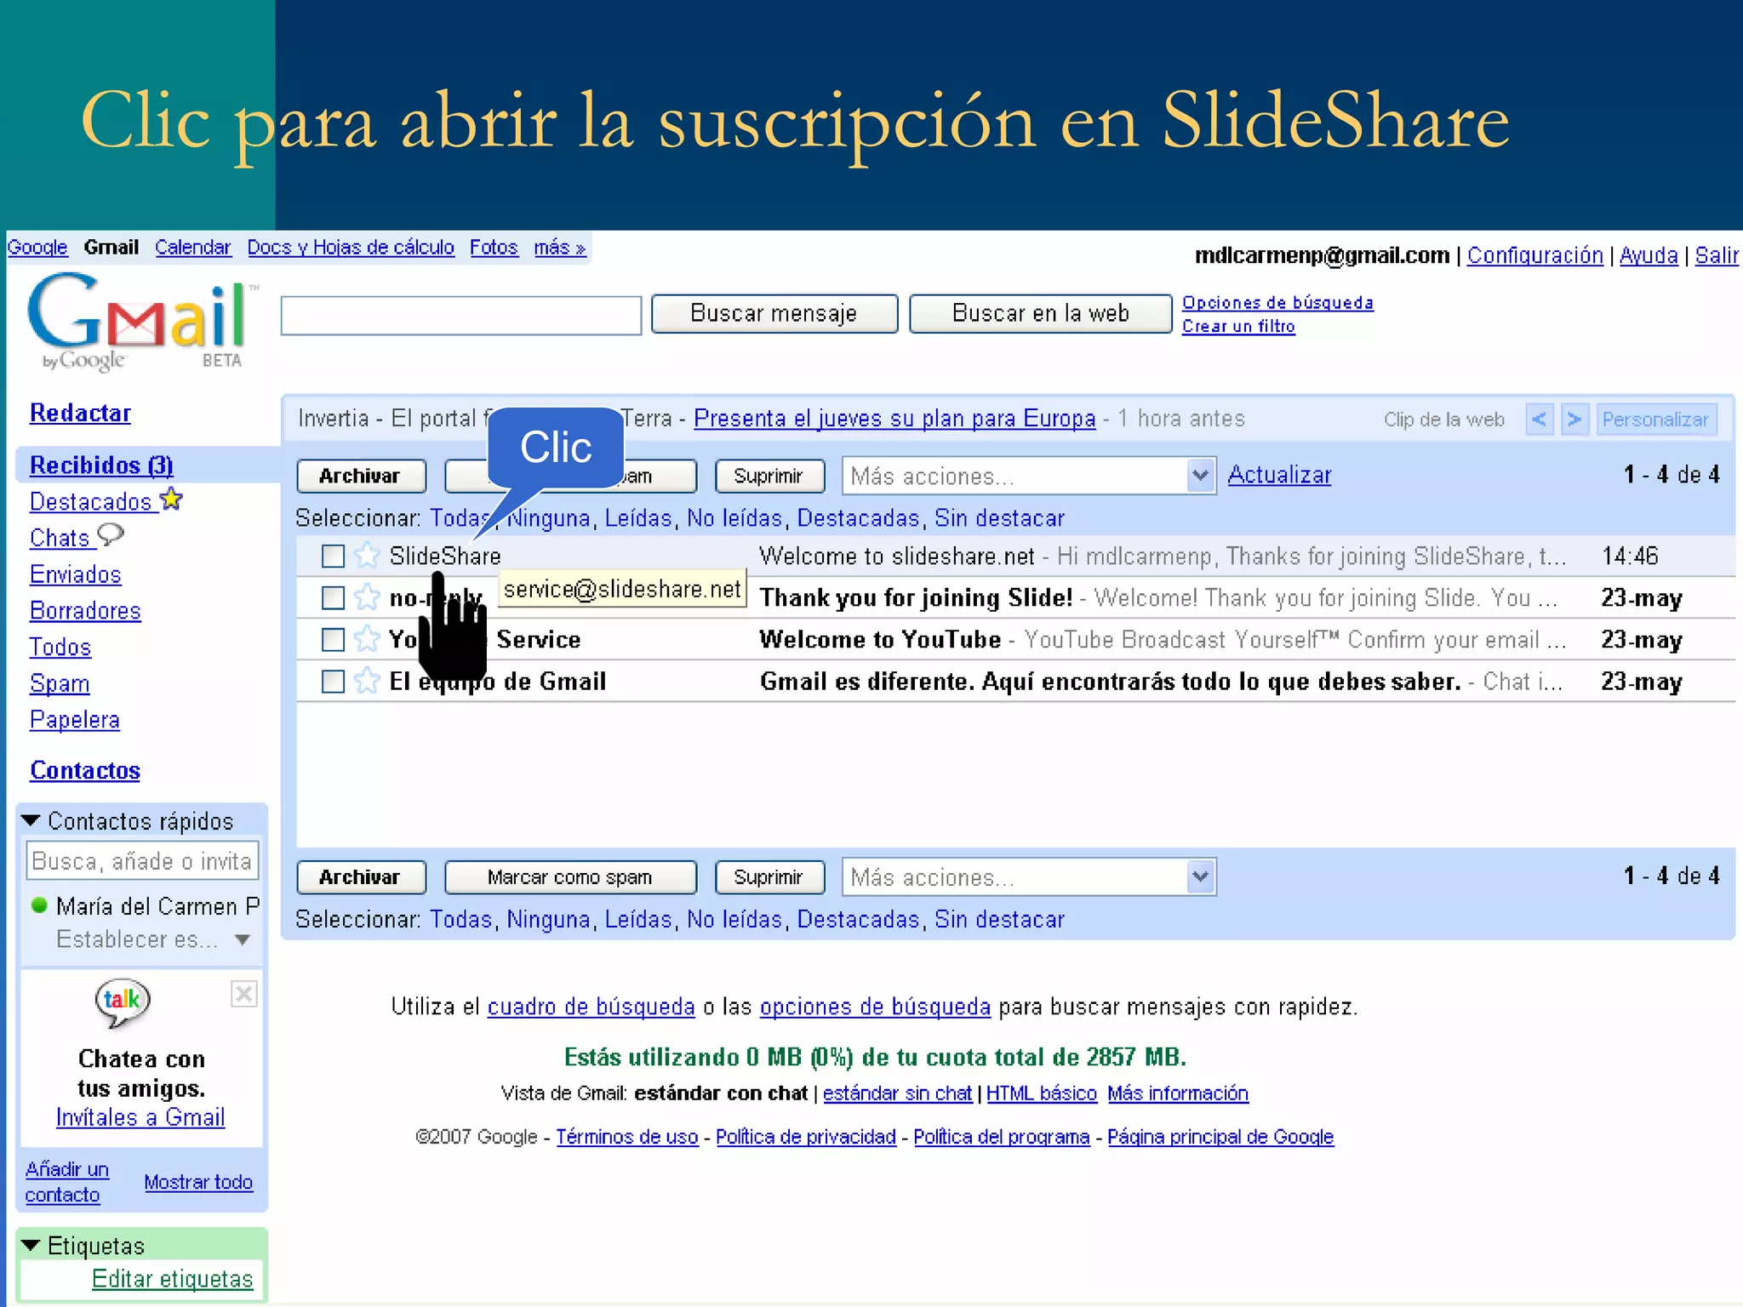Click Actualizar link

pos(1279,475)
